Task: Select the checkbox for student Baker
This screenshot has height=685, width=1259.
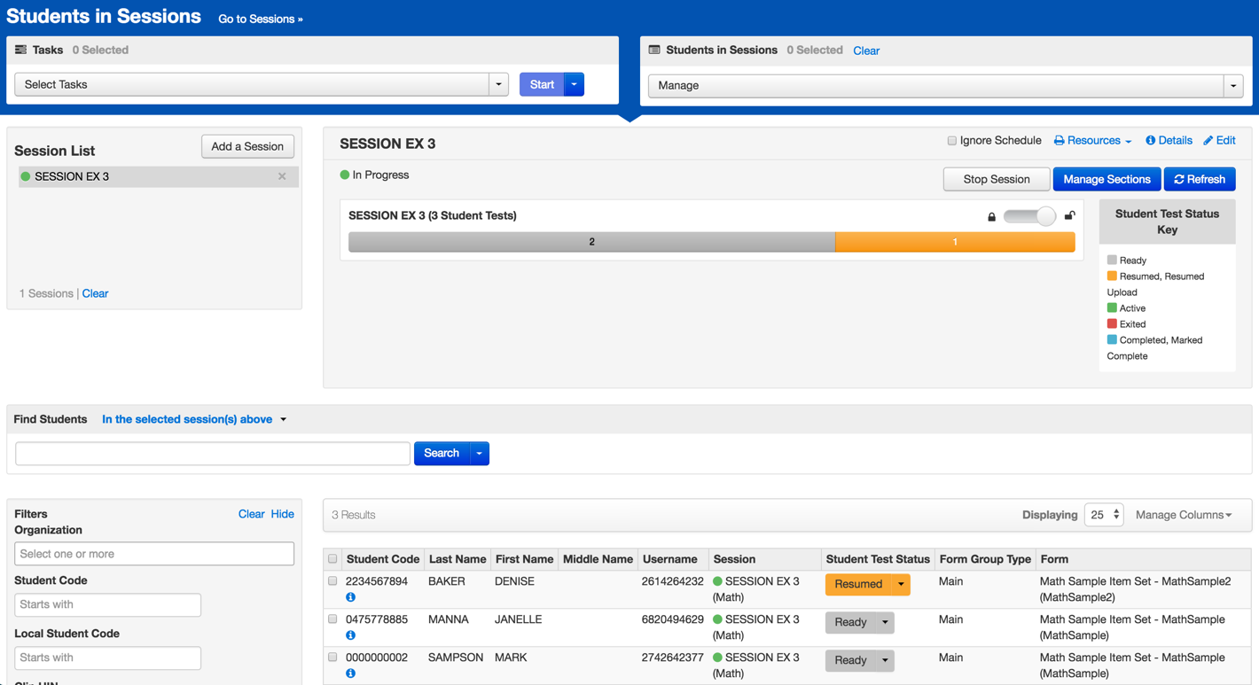Action: (332, 581)
